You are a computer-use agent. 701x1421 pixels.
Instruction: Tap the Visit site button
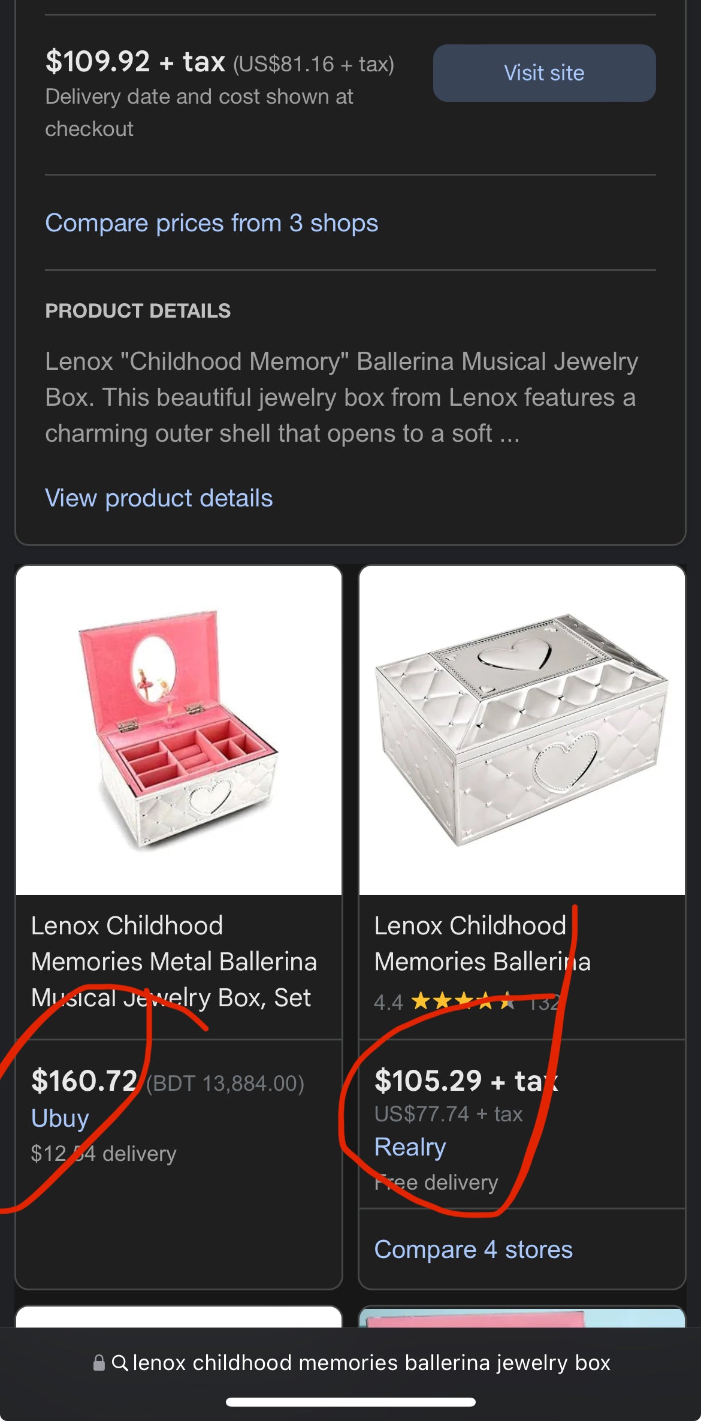pos(543,73)
